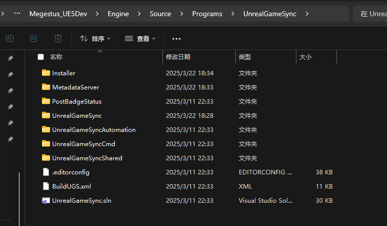387x226 pixels.
Task: Select the PostBadgeStatus folder icon
Action: (46, 101)
